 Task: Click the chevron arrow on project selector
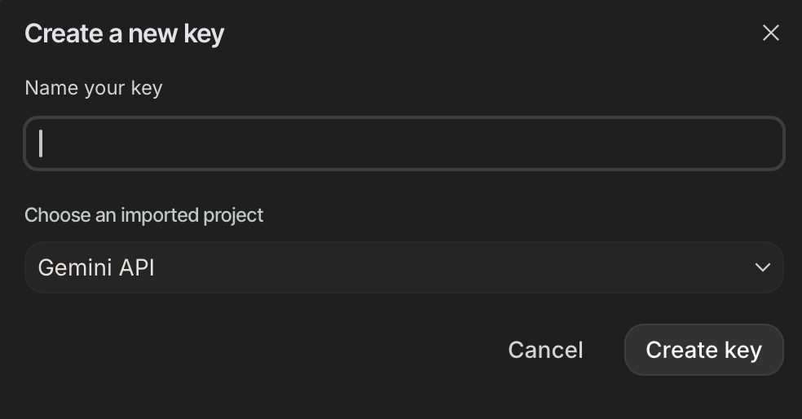coord(762,267)
